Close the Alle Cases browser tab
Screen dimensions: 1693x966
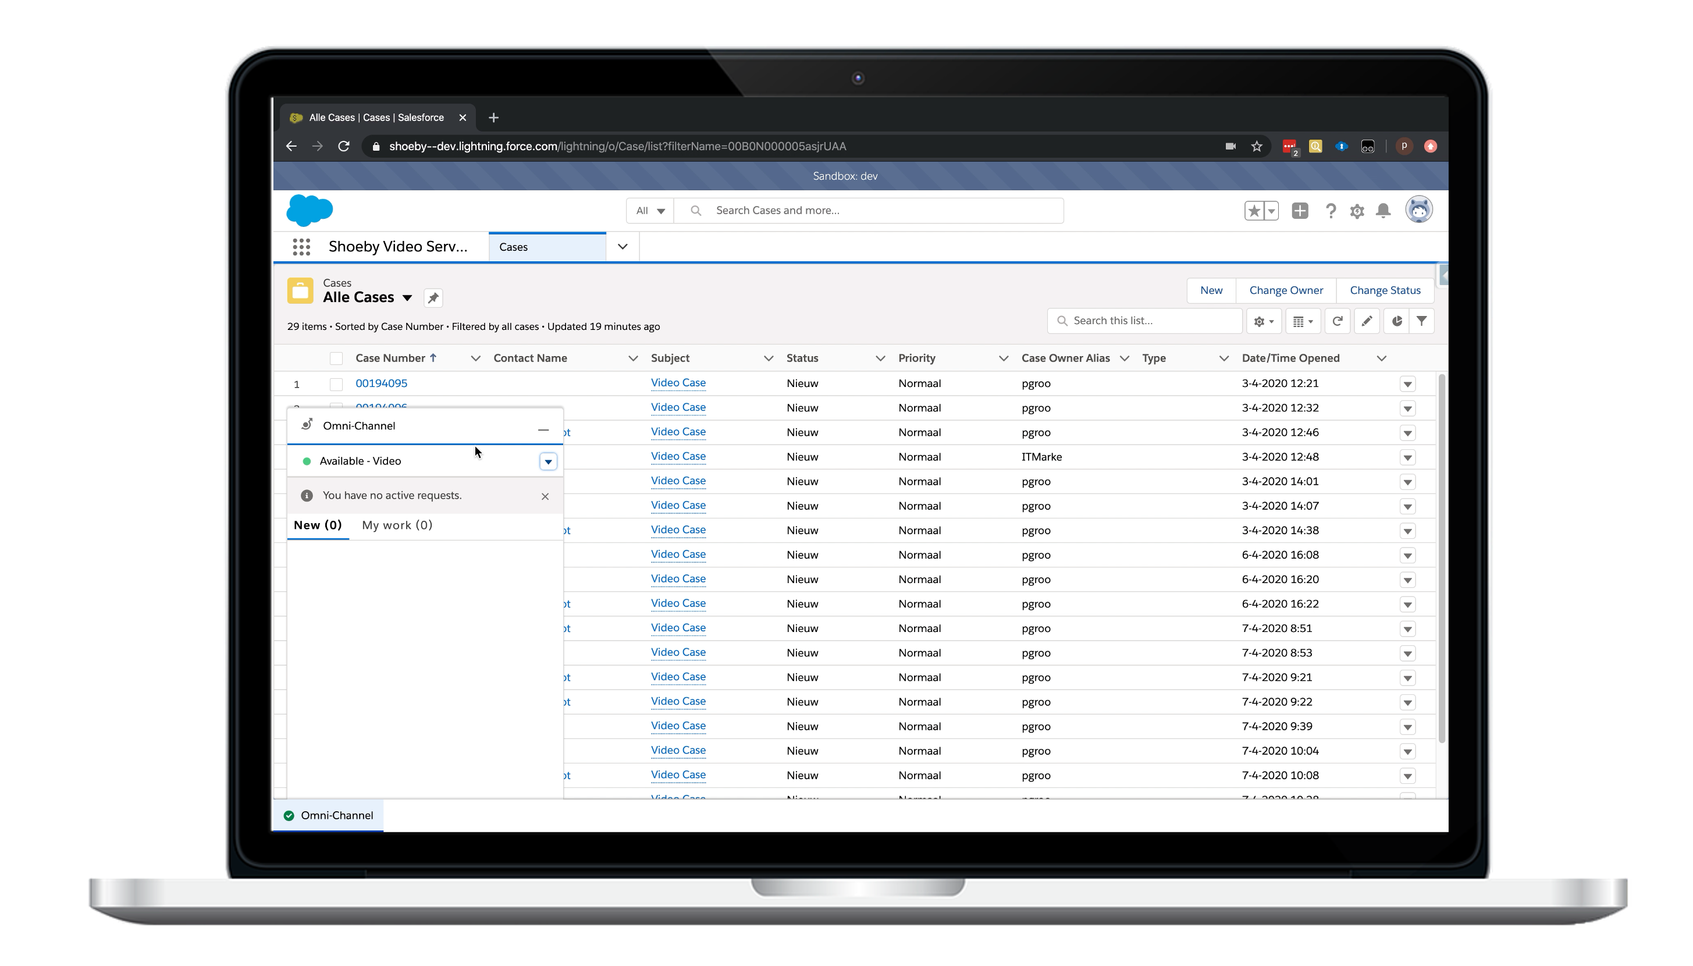tap(462, 118)
